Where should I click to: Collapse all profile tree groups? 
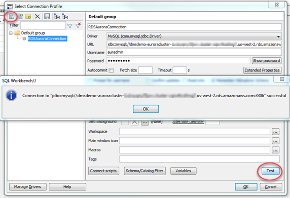pos(65,17)
